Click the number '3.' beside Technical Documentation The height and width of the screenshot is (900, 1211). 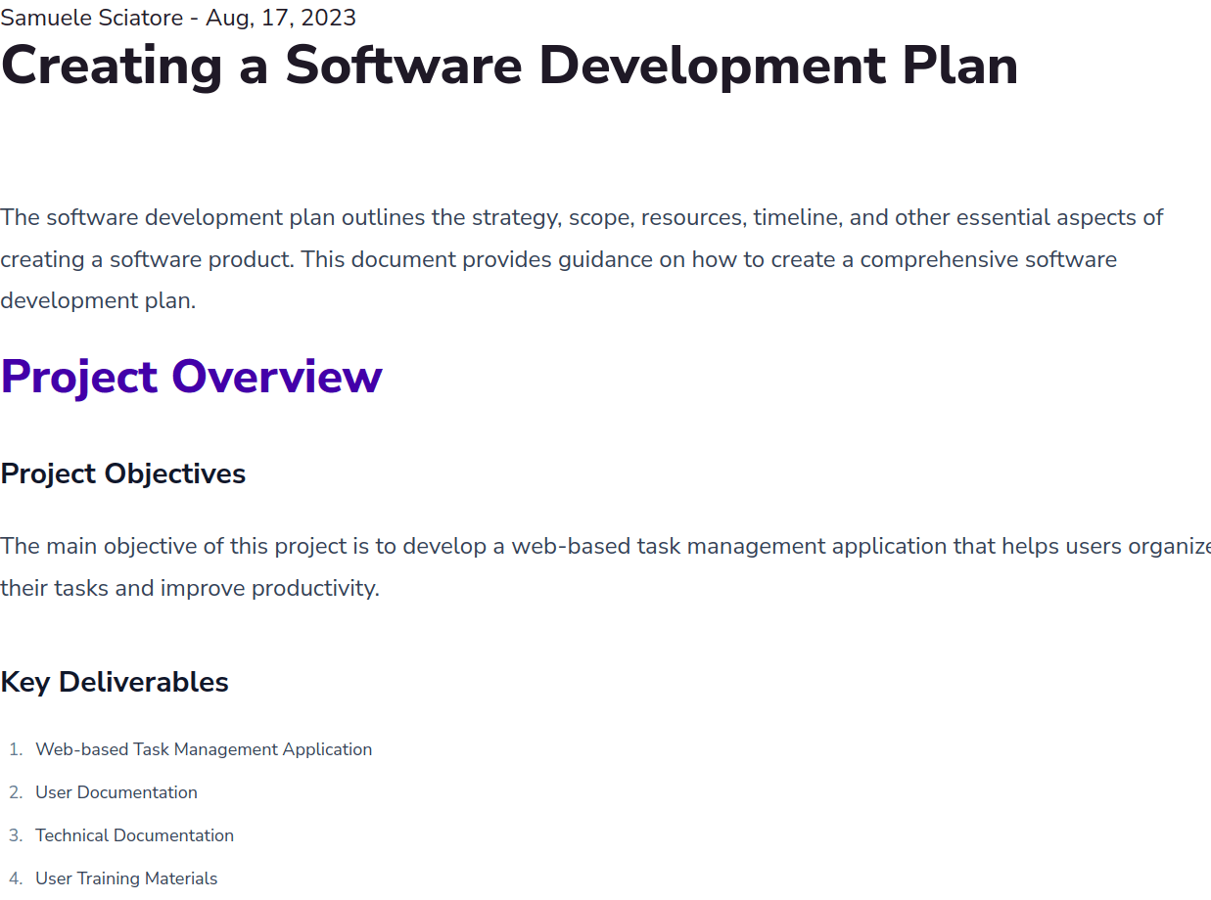[x=14, y=835]
